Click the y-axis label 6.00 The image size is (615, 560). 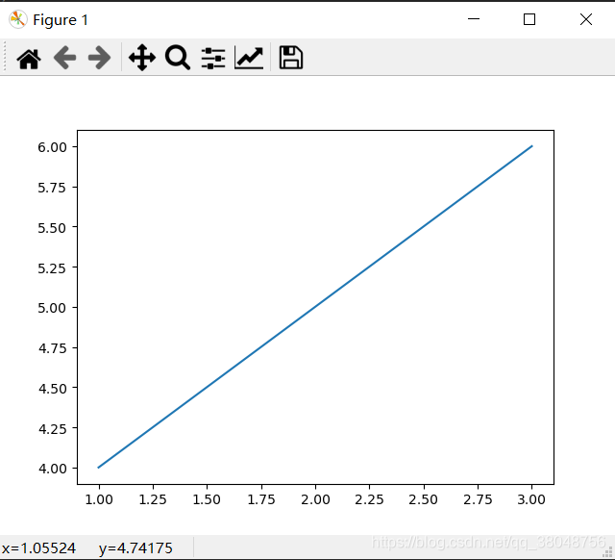[x=52, y=147]
